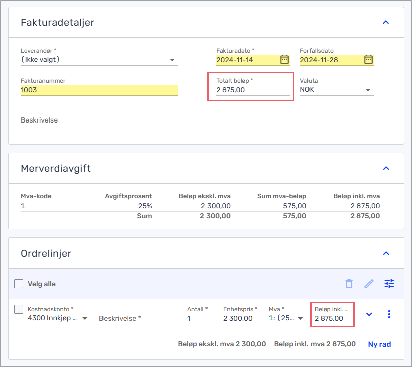Viewport: 412px width, 367px height.
Task: Open the Forfallsdato calendar picker
Action: point(368,60)
